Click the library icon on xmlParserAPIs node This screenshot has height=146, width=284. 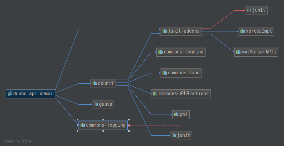tap(238, 52)
